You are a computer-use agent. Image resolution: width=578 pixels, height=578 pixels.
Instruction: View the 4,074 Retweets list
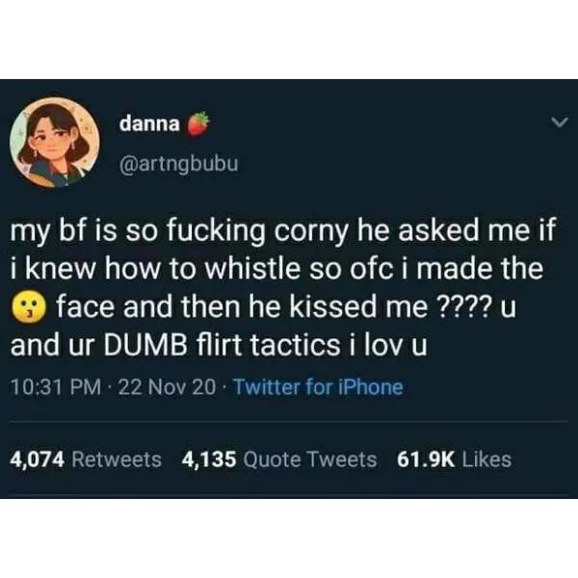coord(86,460)
